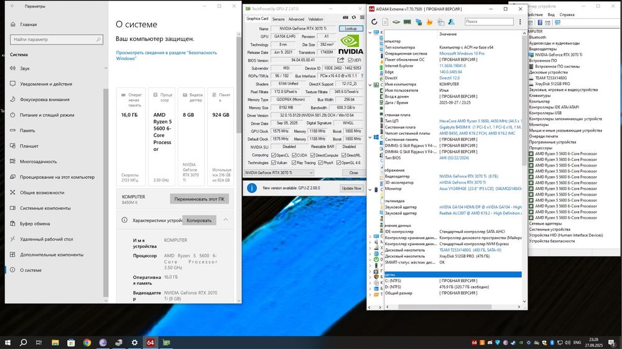Click the AIDA64 network monitors toolbar icon
Screen dimensions: 622x349
419,22
